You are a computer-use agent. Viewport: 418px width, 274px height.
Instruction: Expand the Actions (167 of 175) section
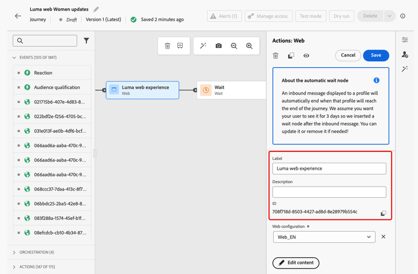tap(14, 267)
